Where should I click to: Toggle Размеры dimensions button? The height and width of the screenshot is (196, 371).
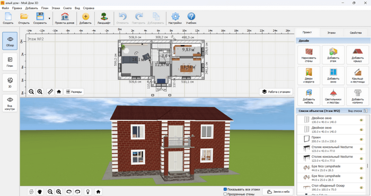click(74, 92)
